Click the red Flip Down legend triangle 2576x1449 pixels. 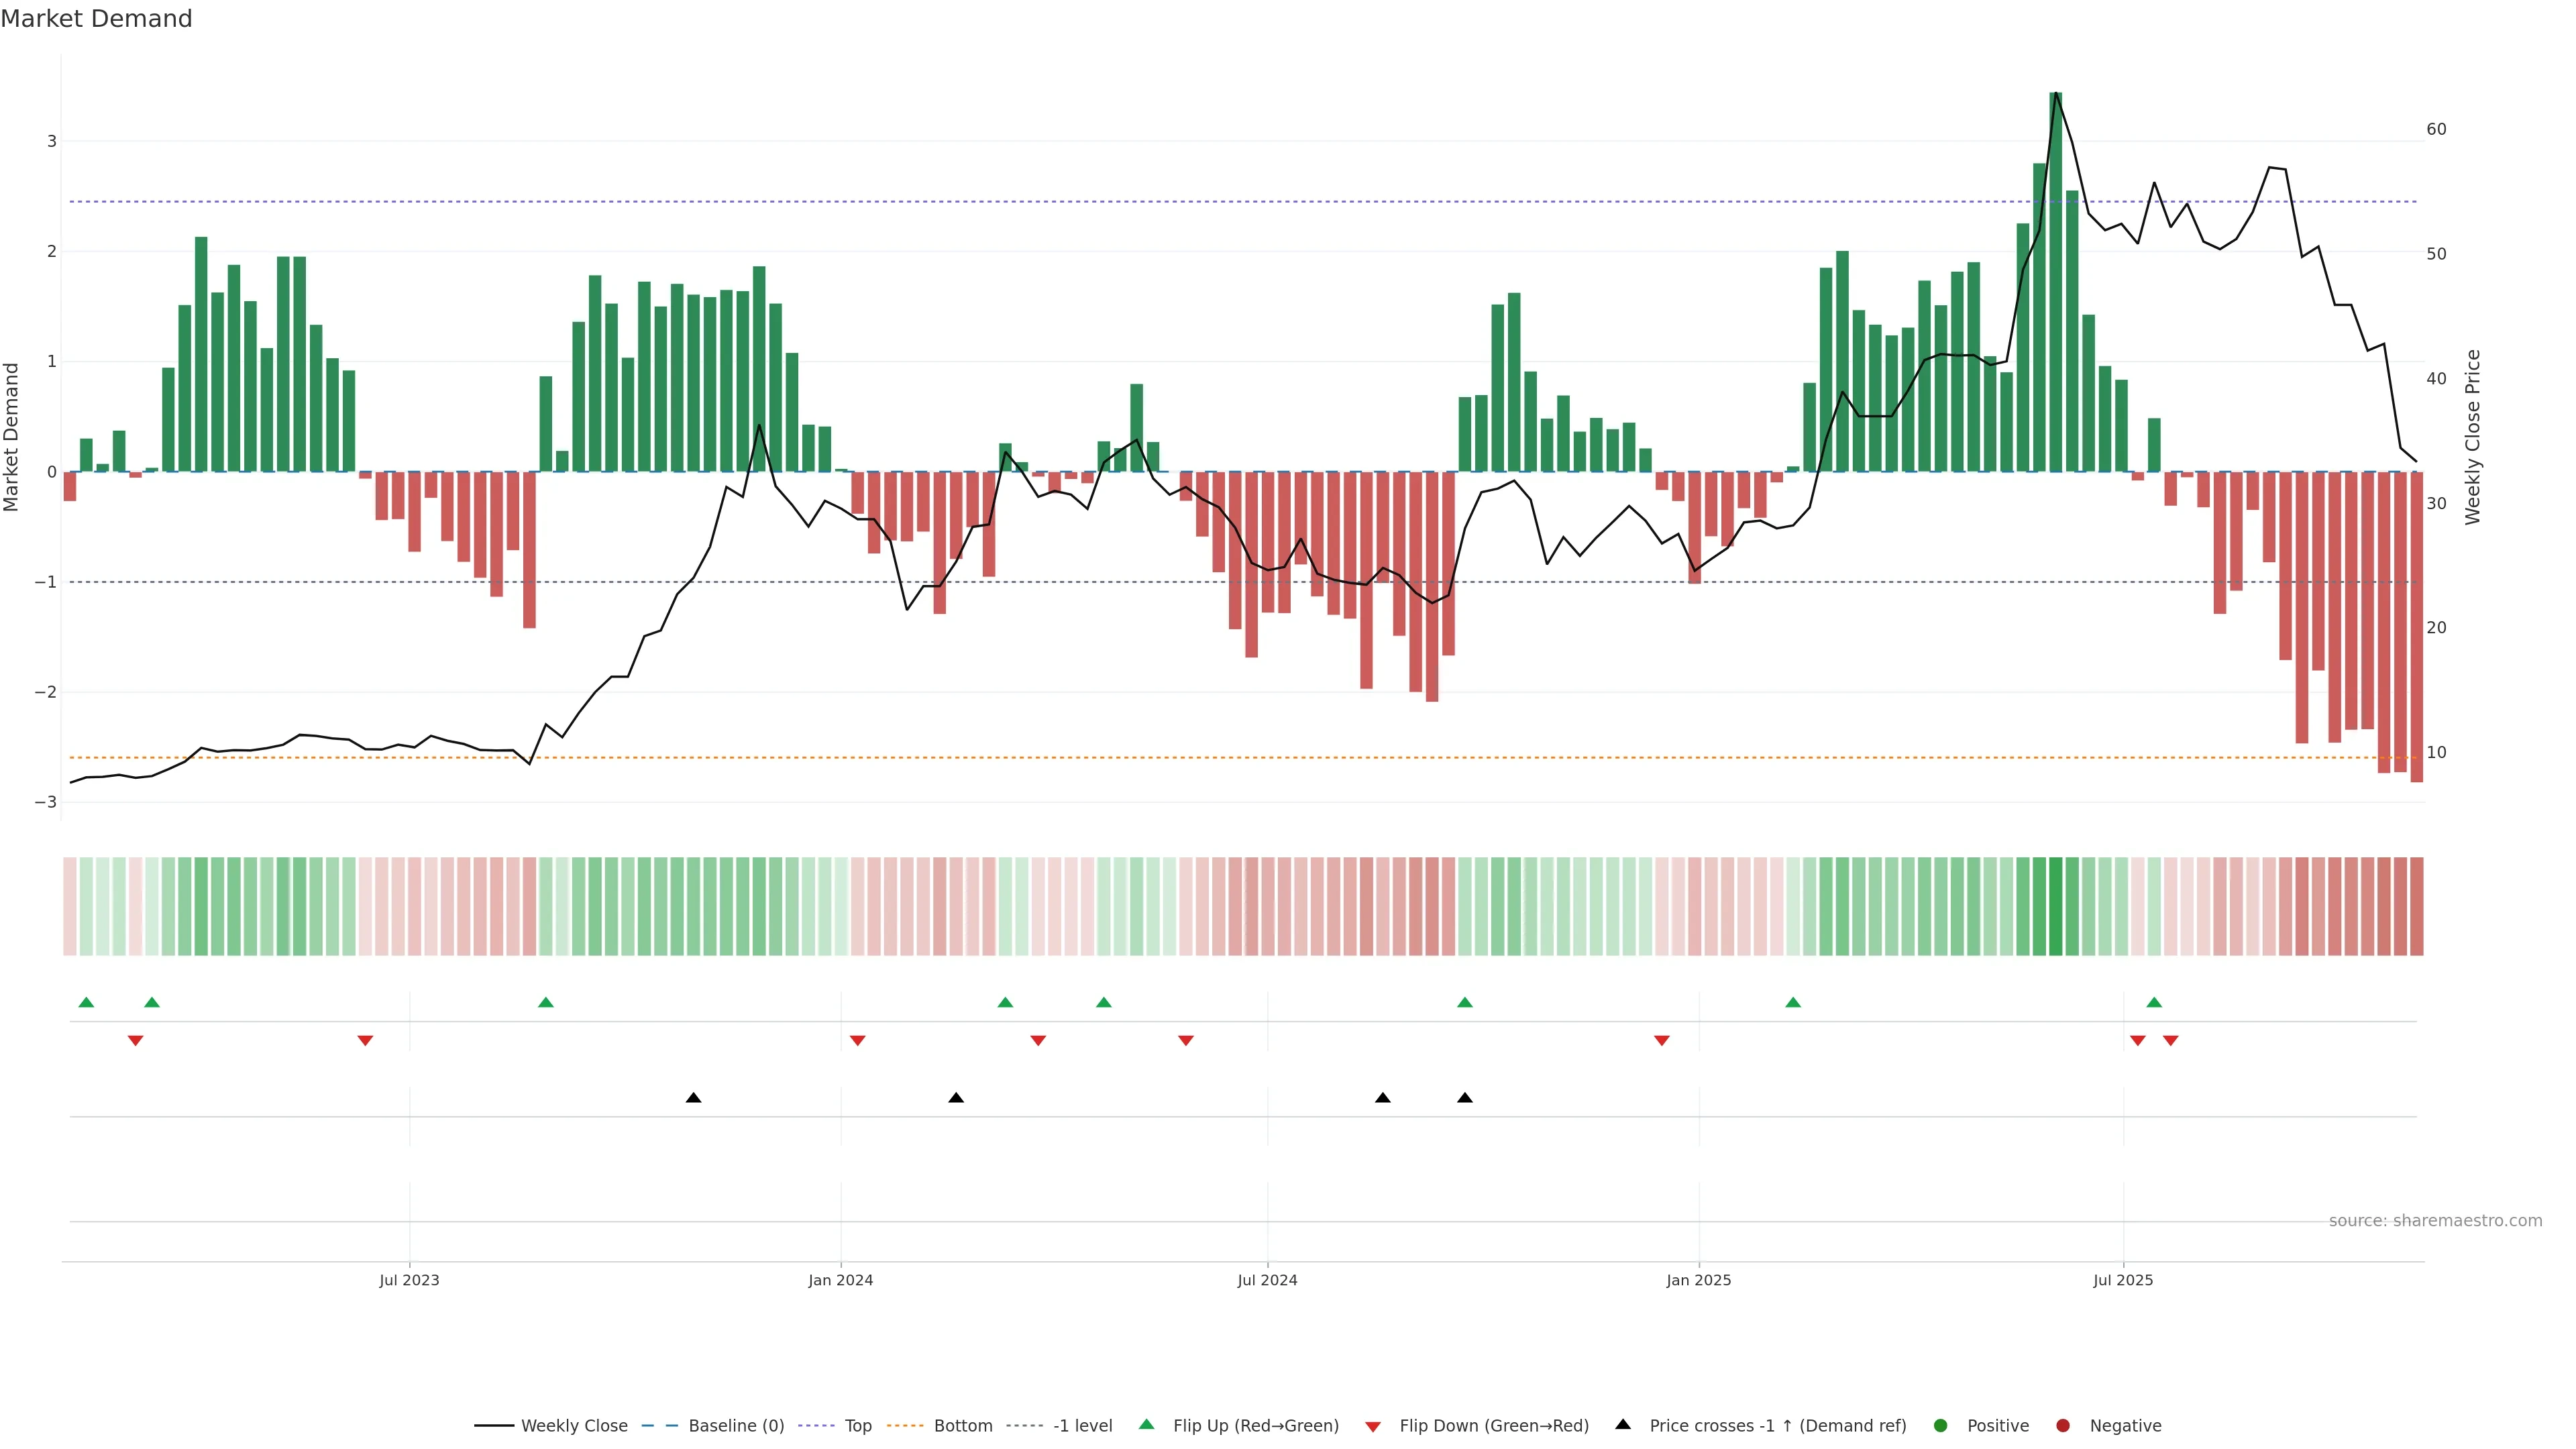click(1373, 1427)
